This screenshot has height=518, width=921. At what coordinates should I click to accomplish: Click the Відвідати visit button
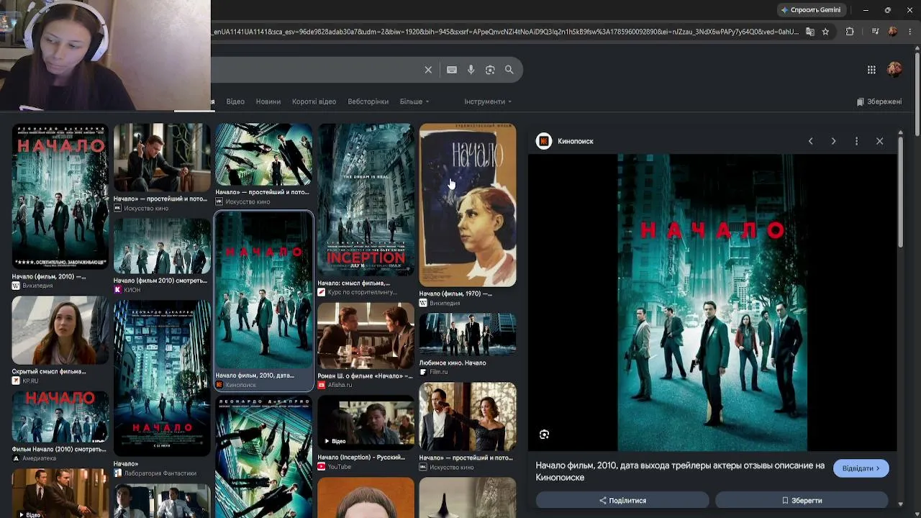click(861, 468)
